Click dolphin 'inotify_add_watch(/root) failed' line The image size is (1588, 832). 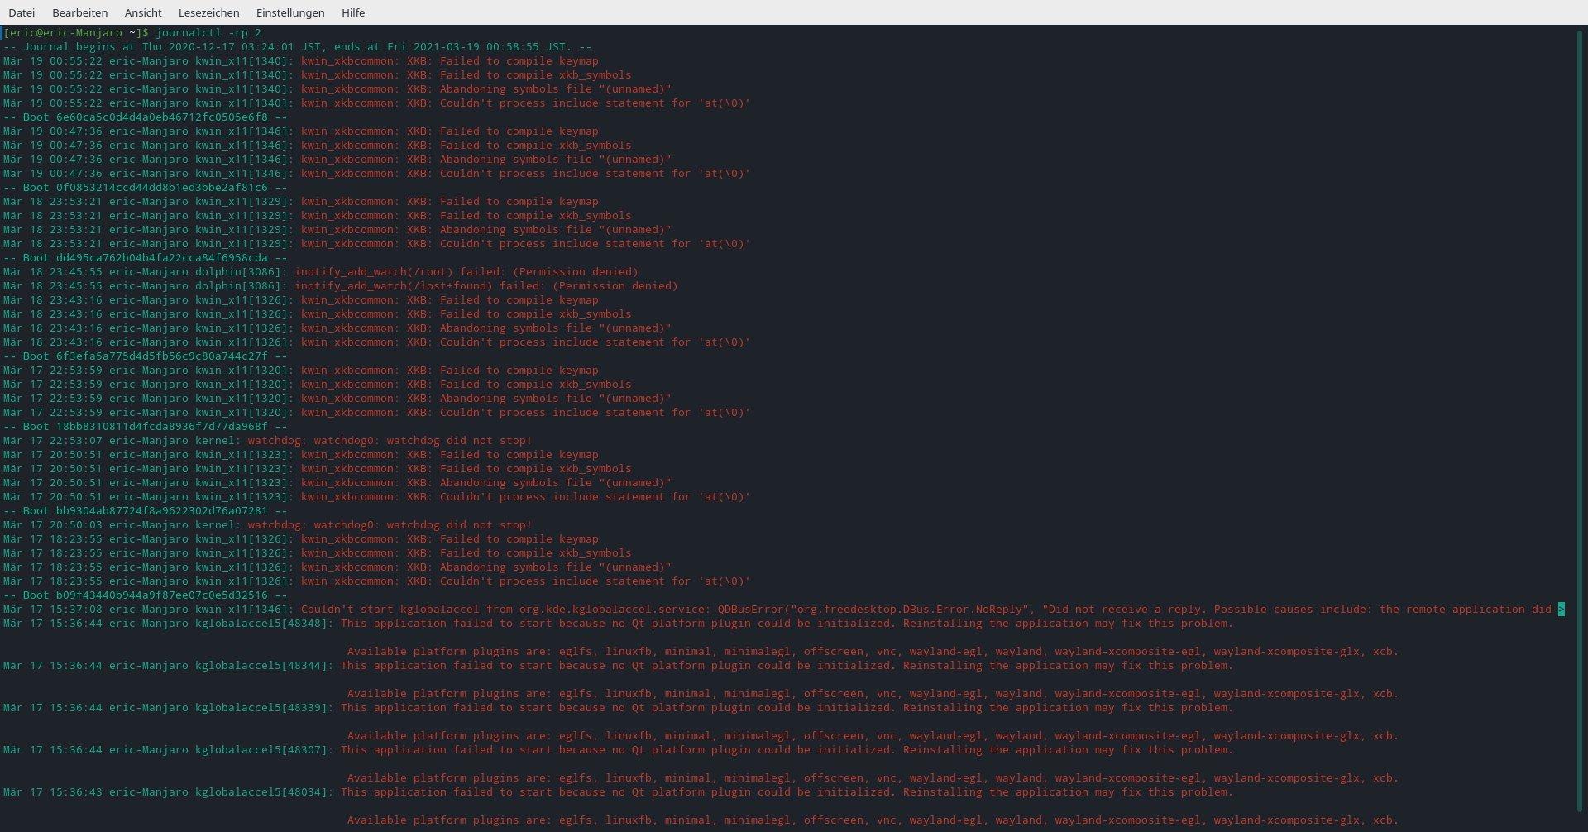[x=321, y=272]
